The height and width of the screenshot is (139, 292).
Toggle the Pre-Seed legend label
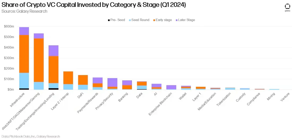(x=118, y=20)
